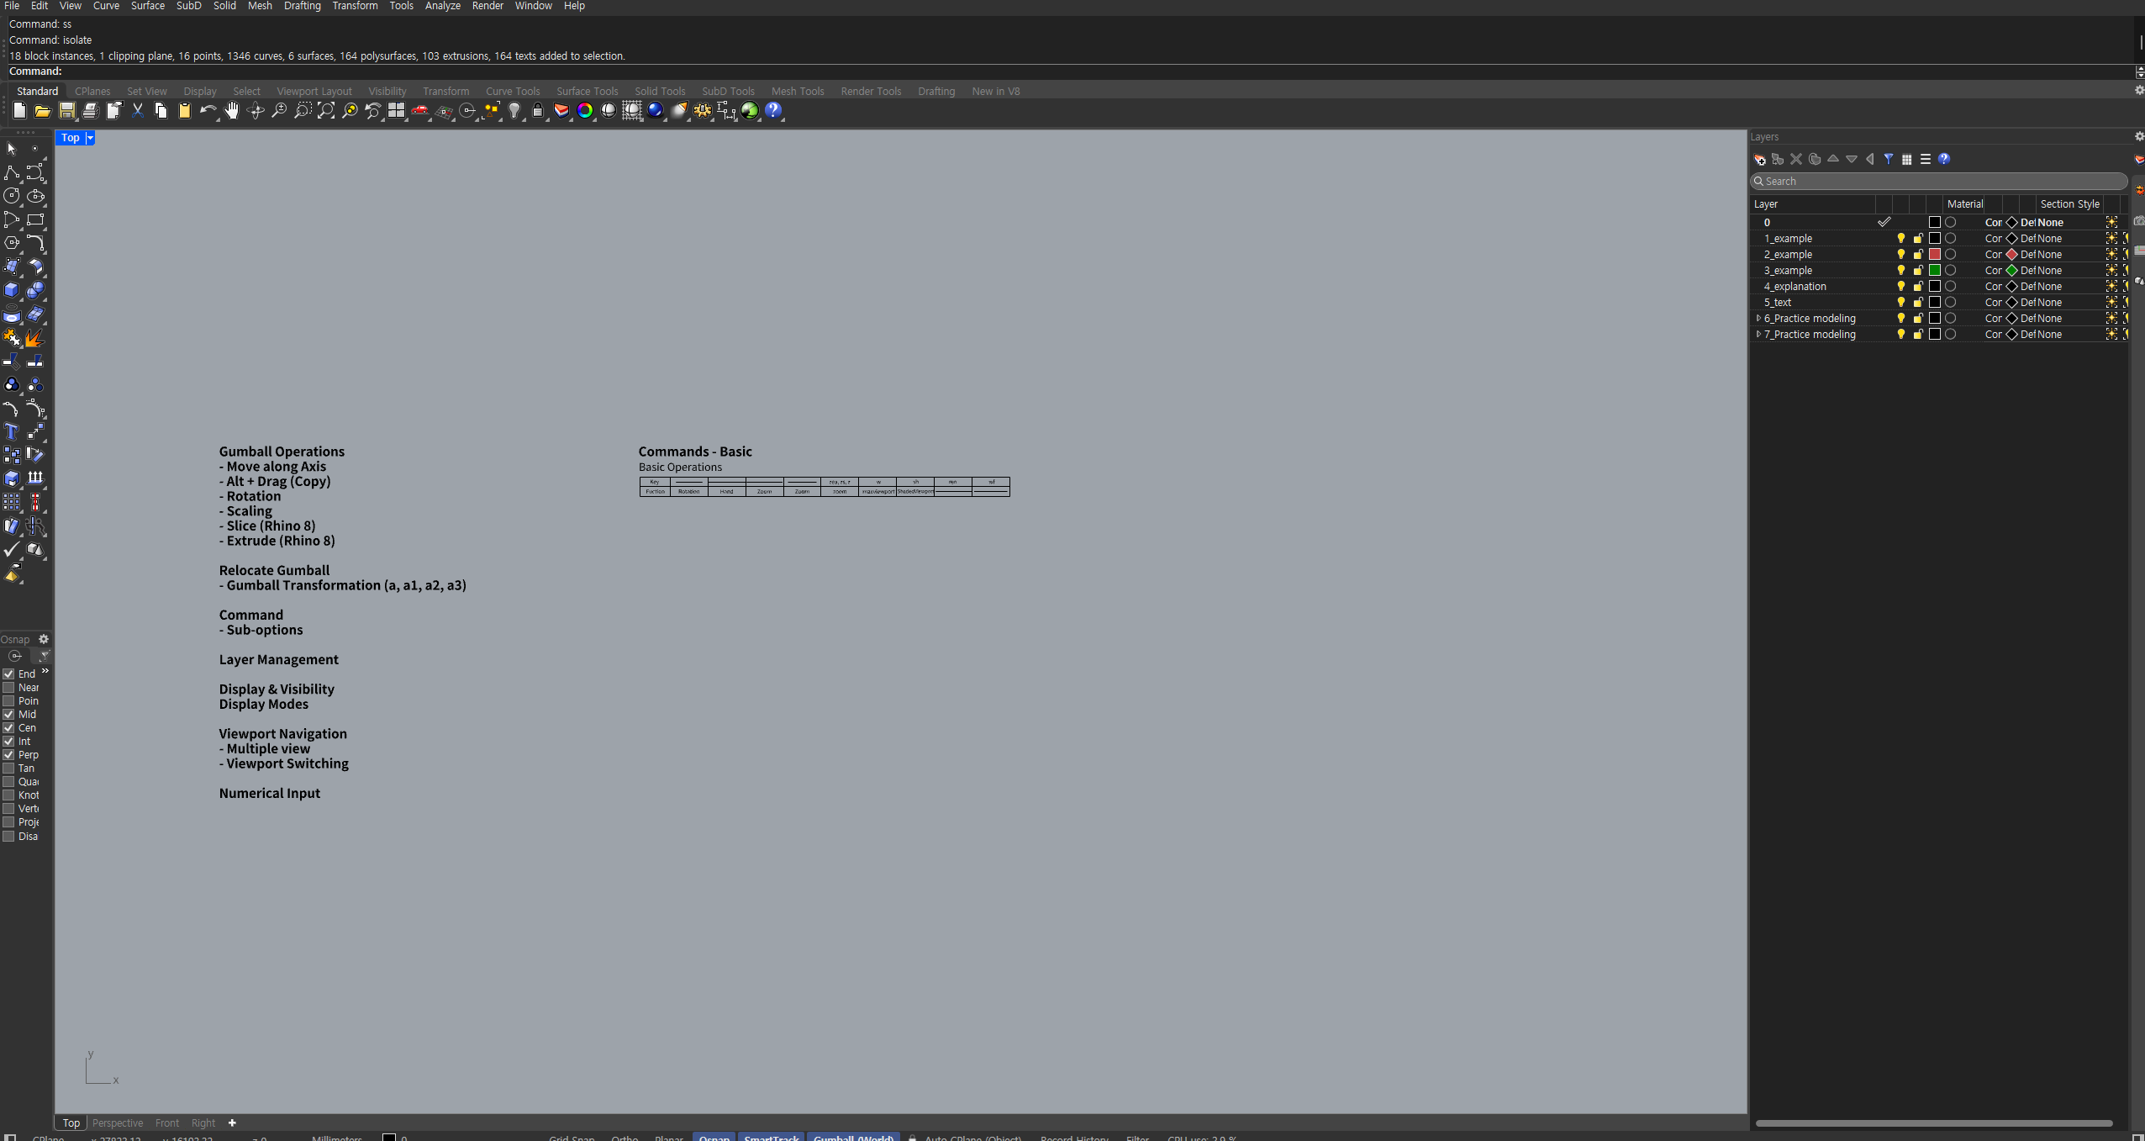Screen dimensions: 2145x1141
Task: Expand the 6_Practice modeling layer
Action: (x=1758, y=319)
